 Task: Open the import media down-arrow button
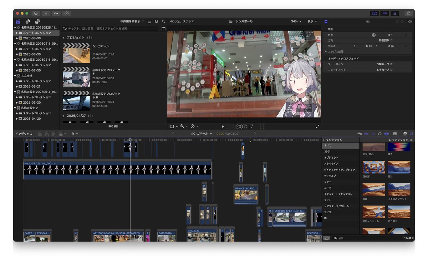(x=46, y=13)
